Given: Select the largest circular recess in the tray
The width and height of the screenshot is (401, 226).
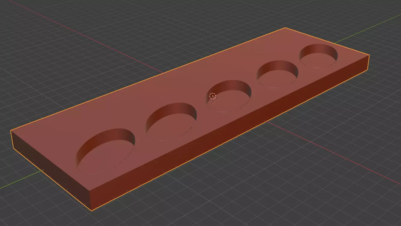Looking at the screenshot, I should tap(106, 151).
